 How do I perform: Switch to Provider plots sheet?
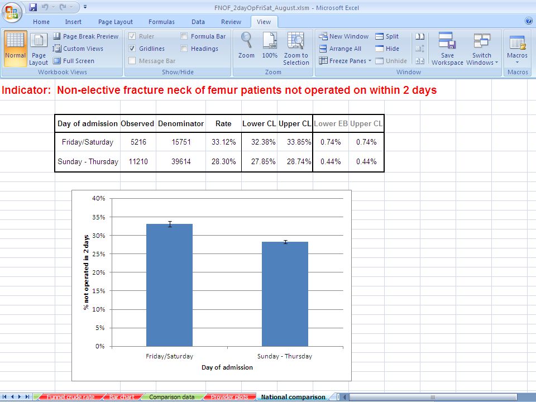[x=229, y=397]
